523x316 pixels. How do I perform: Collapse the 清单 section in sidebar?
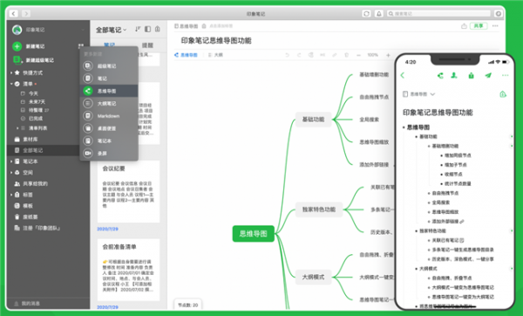click(11, 84)
